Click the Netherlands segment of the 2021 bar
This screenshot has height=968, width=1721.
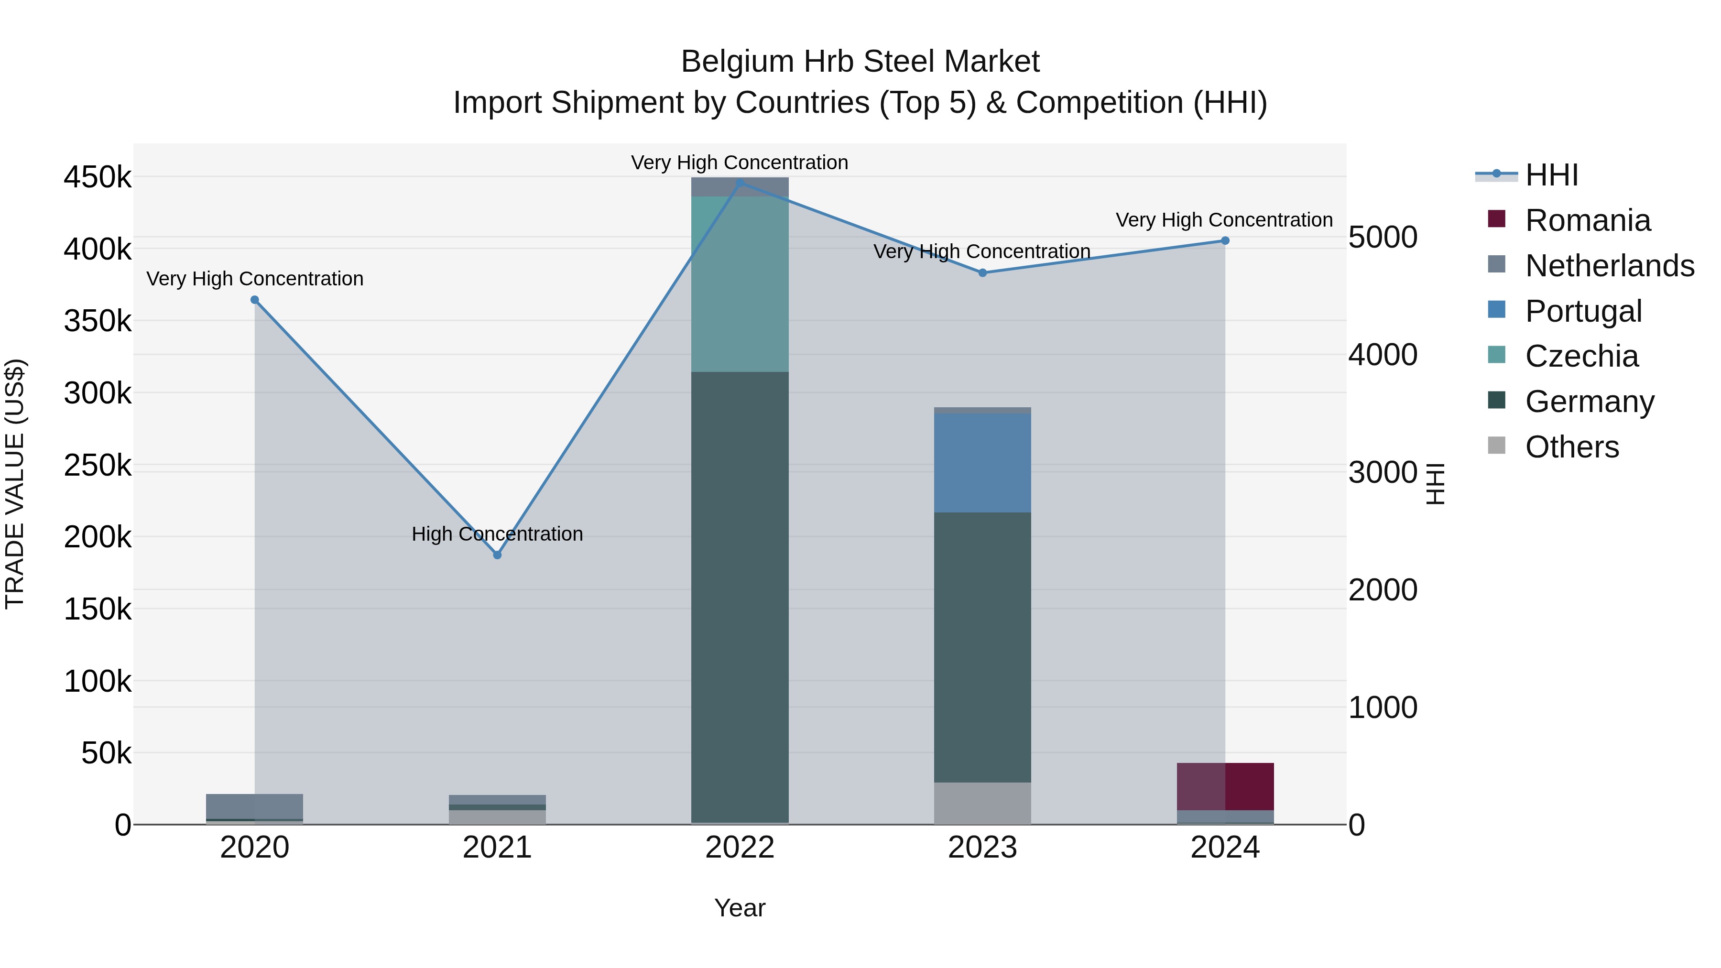497,800
